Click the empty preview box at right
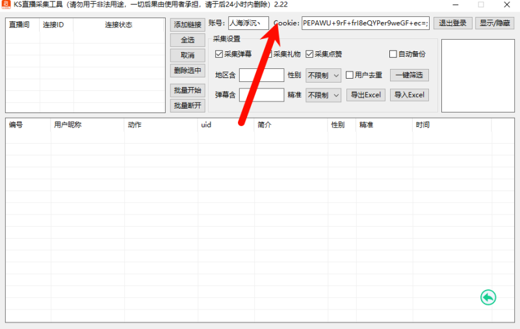Viewport: 520px width, 329px height. [478, 75]
